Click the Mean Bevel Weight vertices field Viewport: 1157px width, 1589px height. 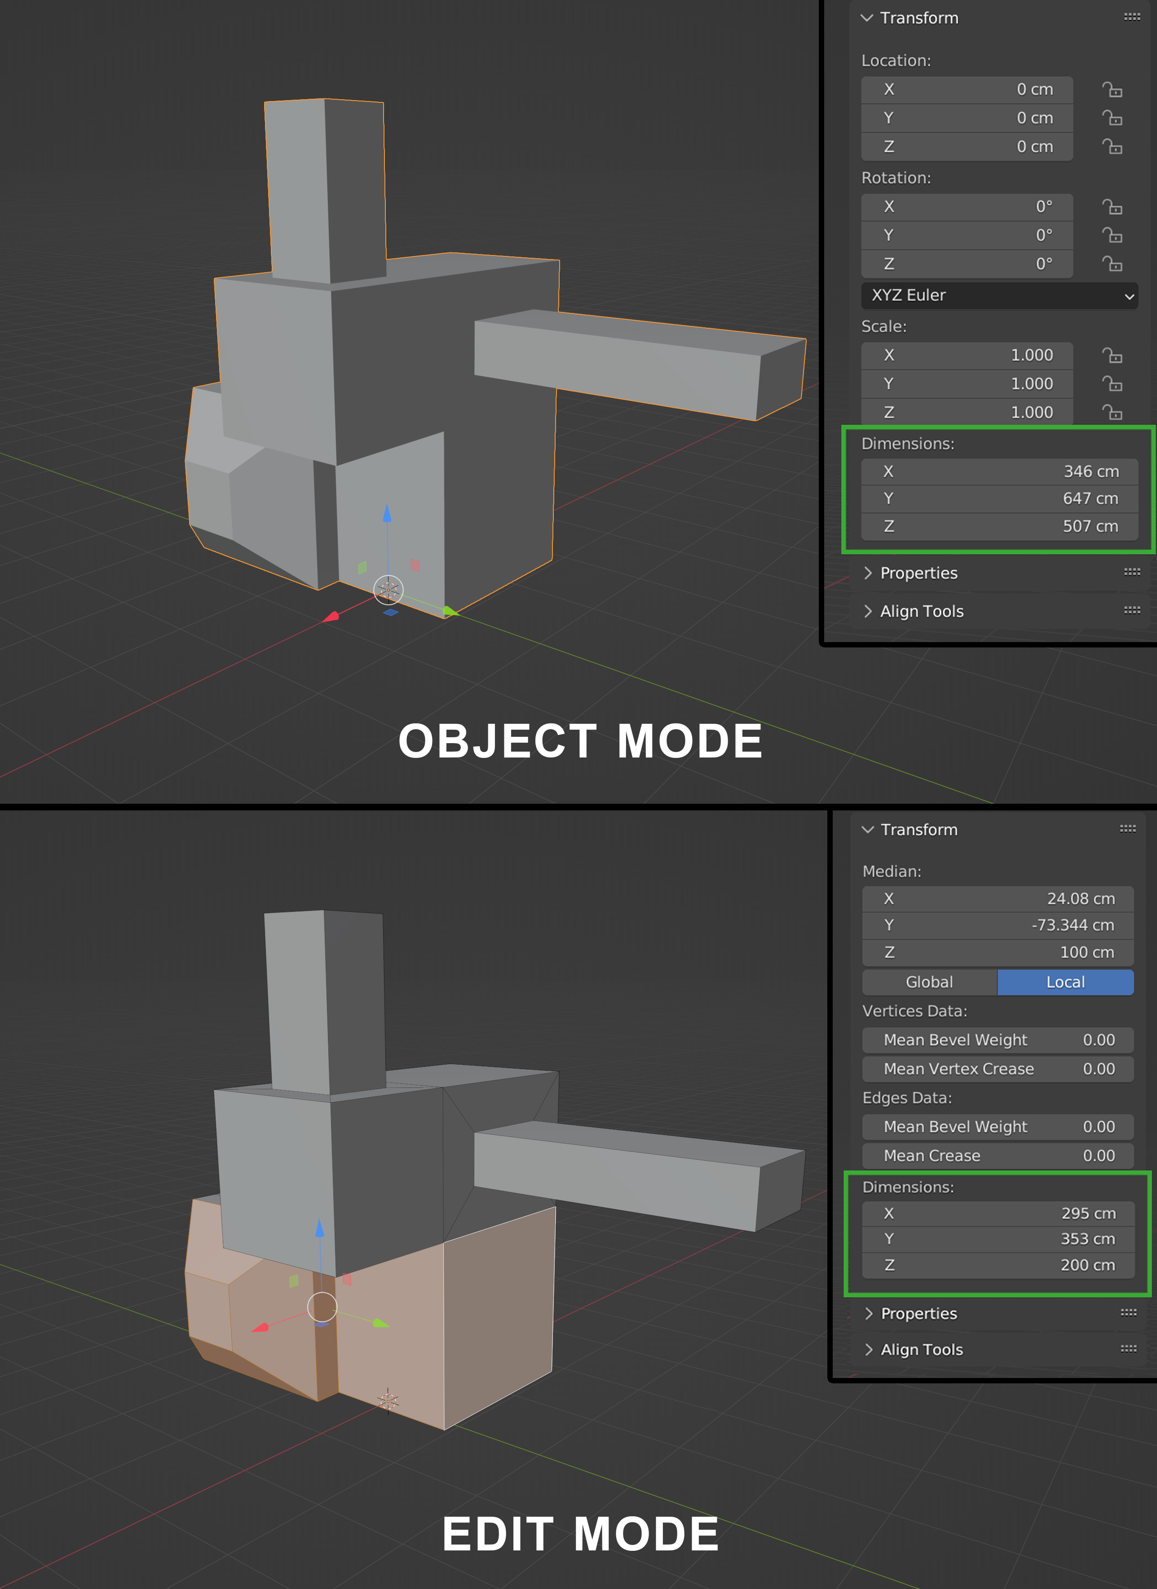click(x=998, y=1040)
